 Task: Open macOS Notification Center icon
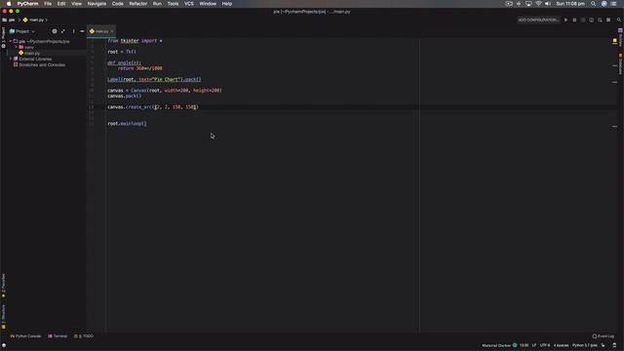613,4
